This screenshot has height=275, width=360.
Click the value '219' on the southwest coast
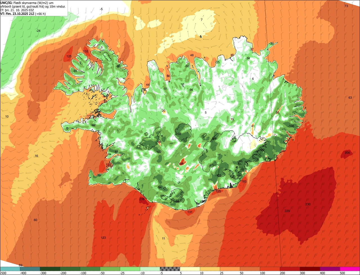click(142, 199)
